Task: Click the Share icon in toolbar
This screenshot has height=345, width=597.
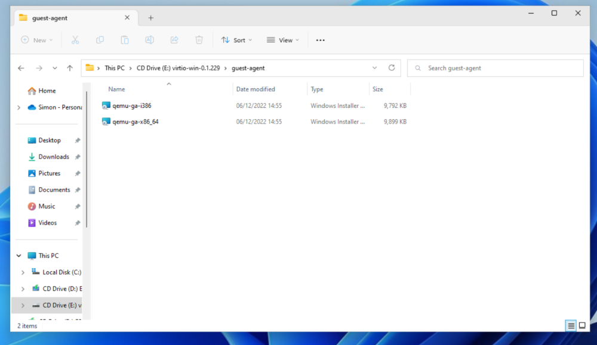Action: 174,40
